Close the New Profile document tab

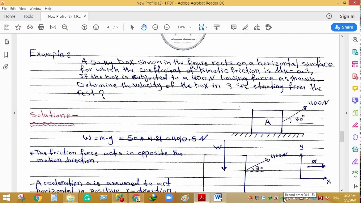pyautogui.click(x=85, y=16)
